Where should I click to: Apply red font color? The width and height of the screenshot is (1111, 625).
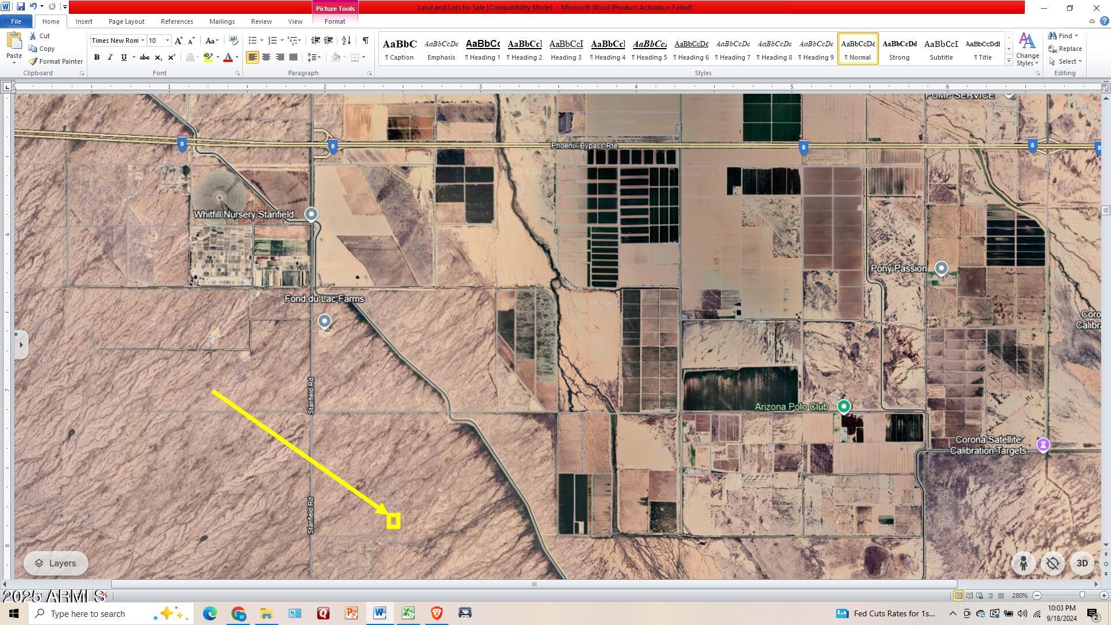(x=227, y=57)
